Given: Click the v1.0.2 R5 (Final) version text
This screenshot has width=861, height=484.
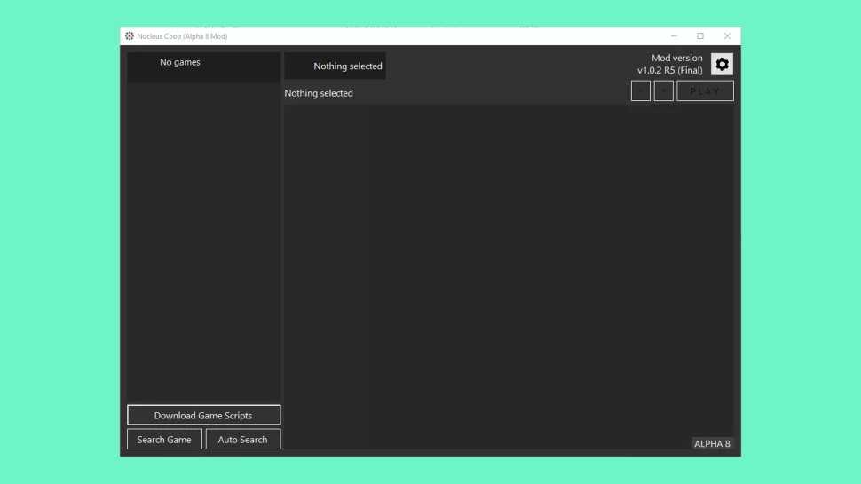Looking at the screenshot, I should click(x=669, y=71).
